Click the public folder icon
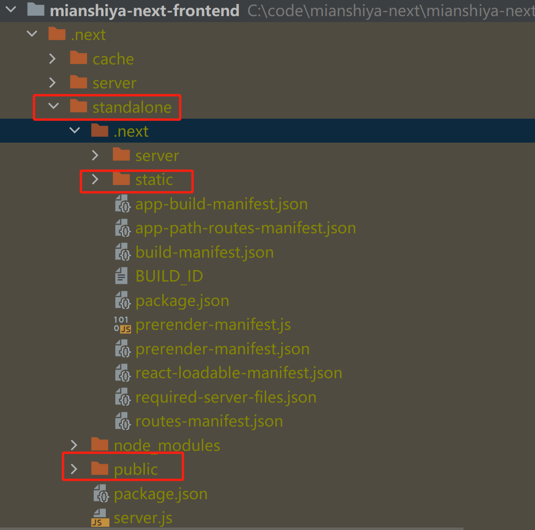 100,468
